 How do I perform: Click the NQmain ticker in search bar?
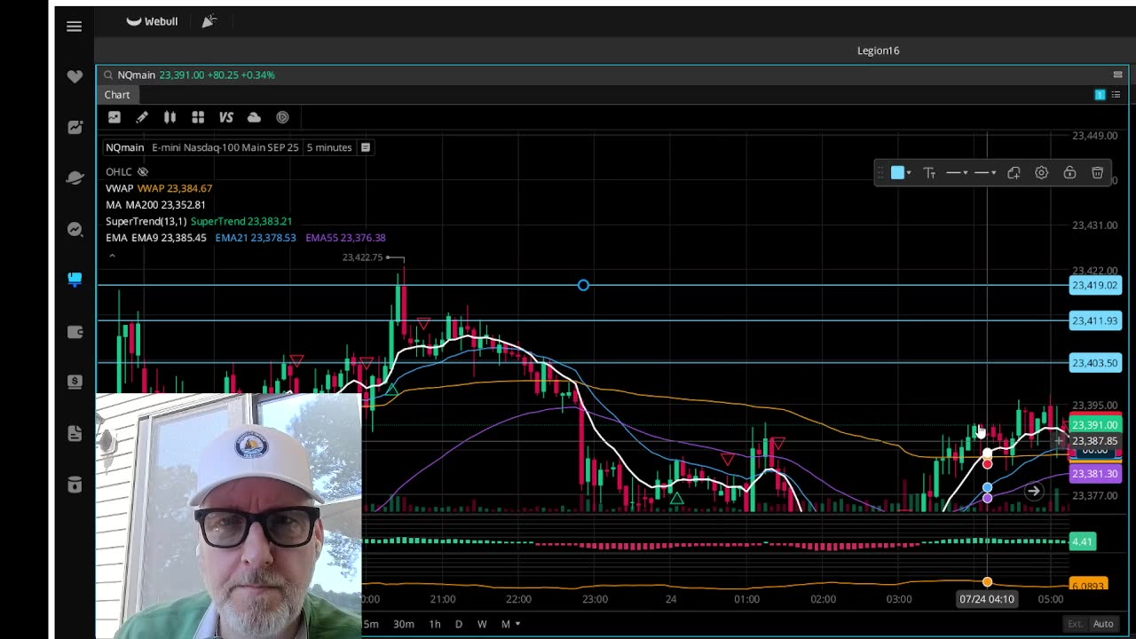tap(137, 75)
